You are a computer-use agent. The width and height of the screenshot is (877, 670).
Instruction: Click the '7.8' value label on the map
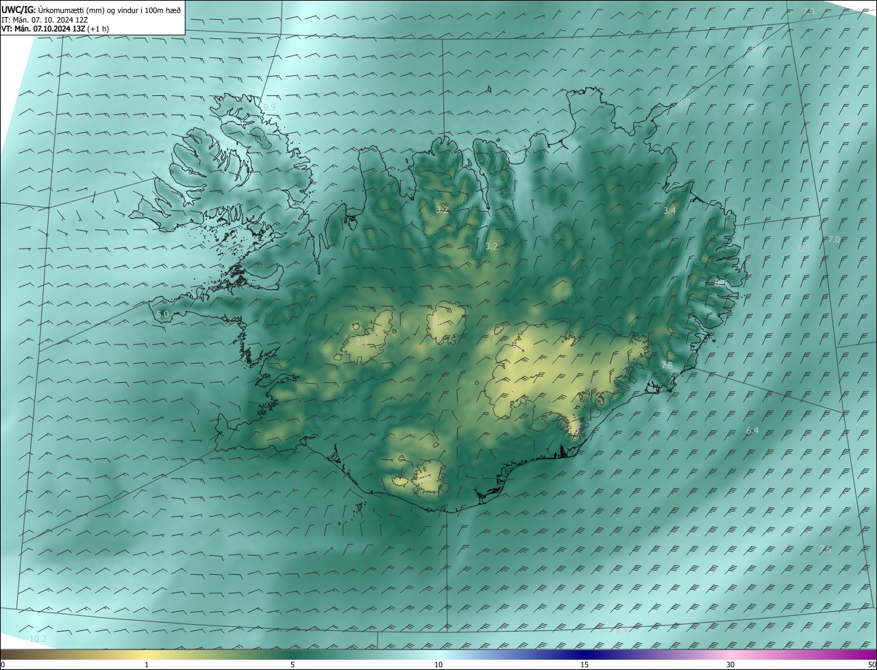(667, 367)
